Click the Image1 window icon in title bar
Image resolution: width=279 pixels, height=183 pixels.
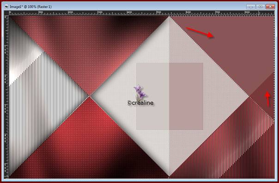[7, 7]
